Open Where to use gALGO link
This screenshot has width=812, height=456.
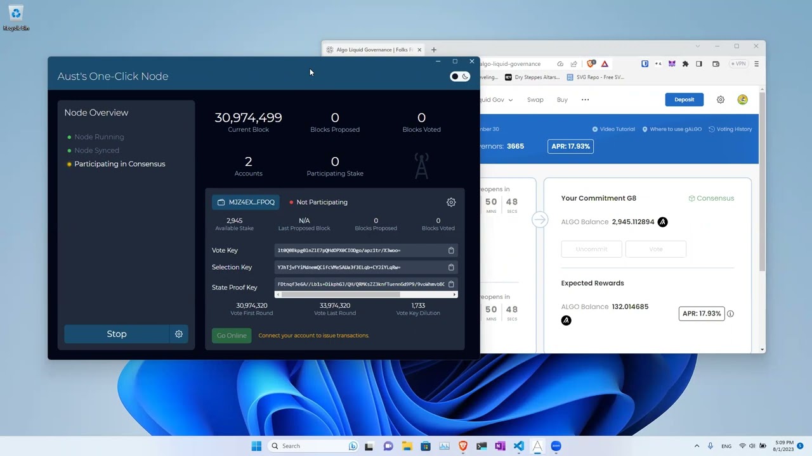click(672, 129)
